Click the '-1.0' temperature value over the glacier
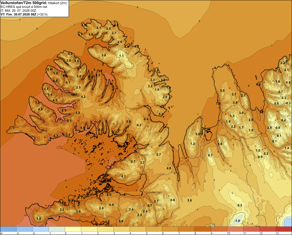This screenshot has width=292, height=235. tap(237, 221)
